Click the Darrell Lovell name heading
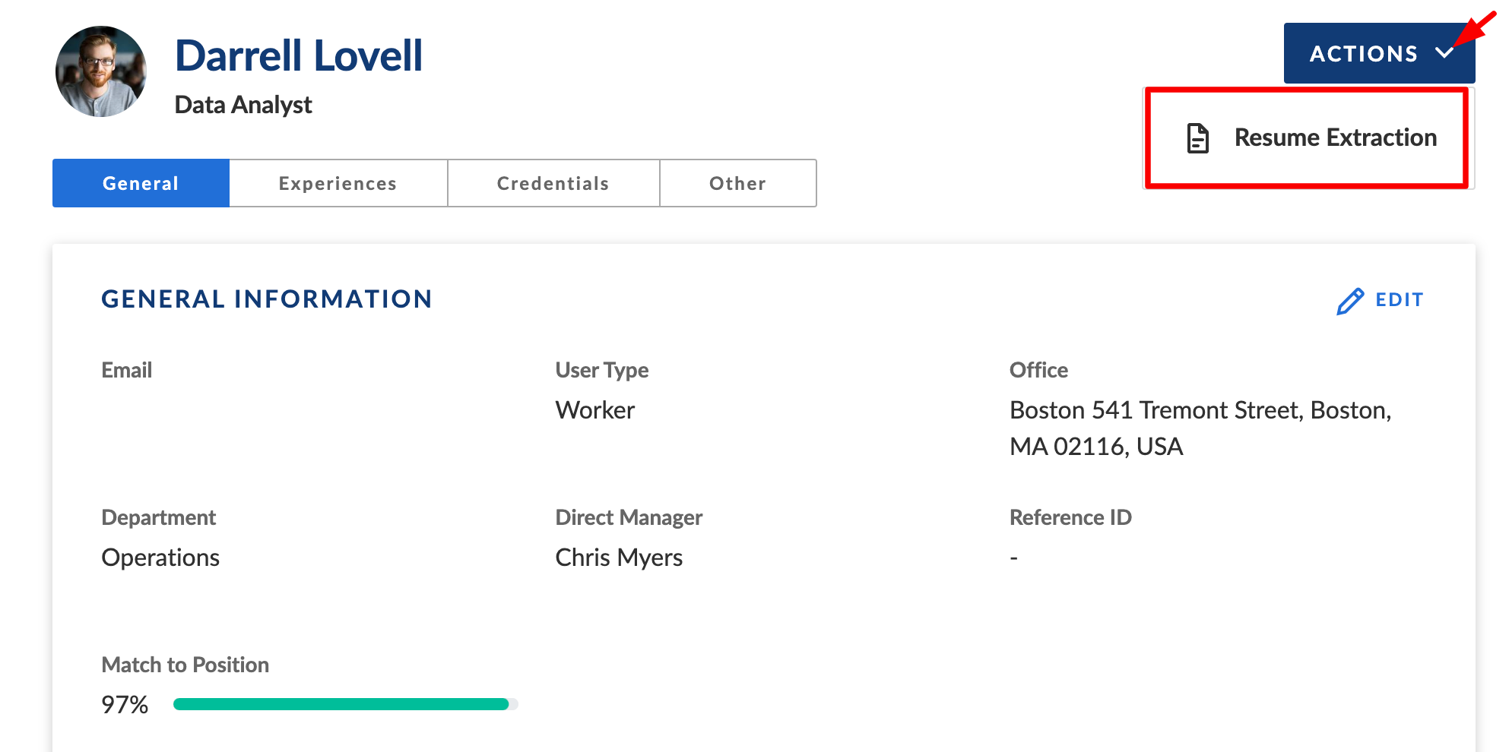 pyautogui.click(x=299, y=55)
